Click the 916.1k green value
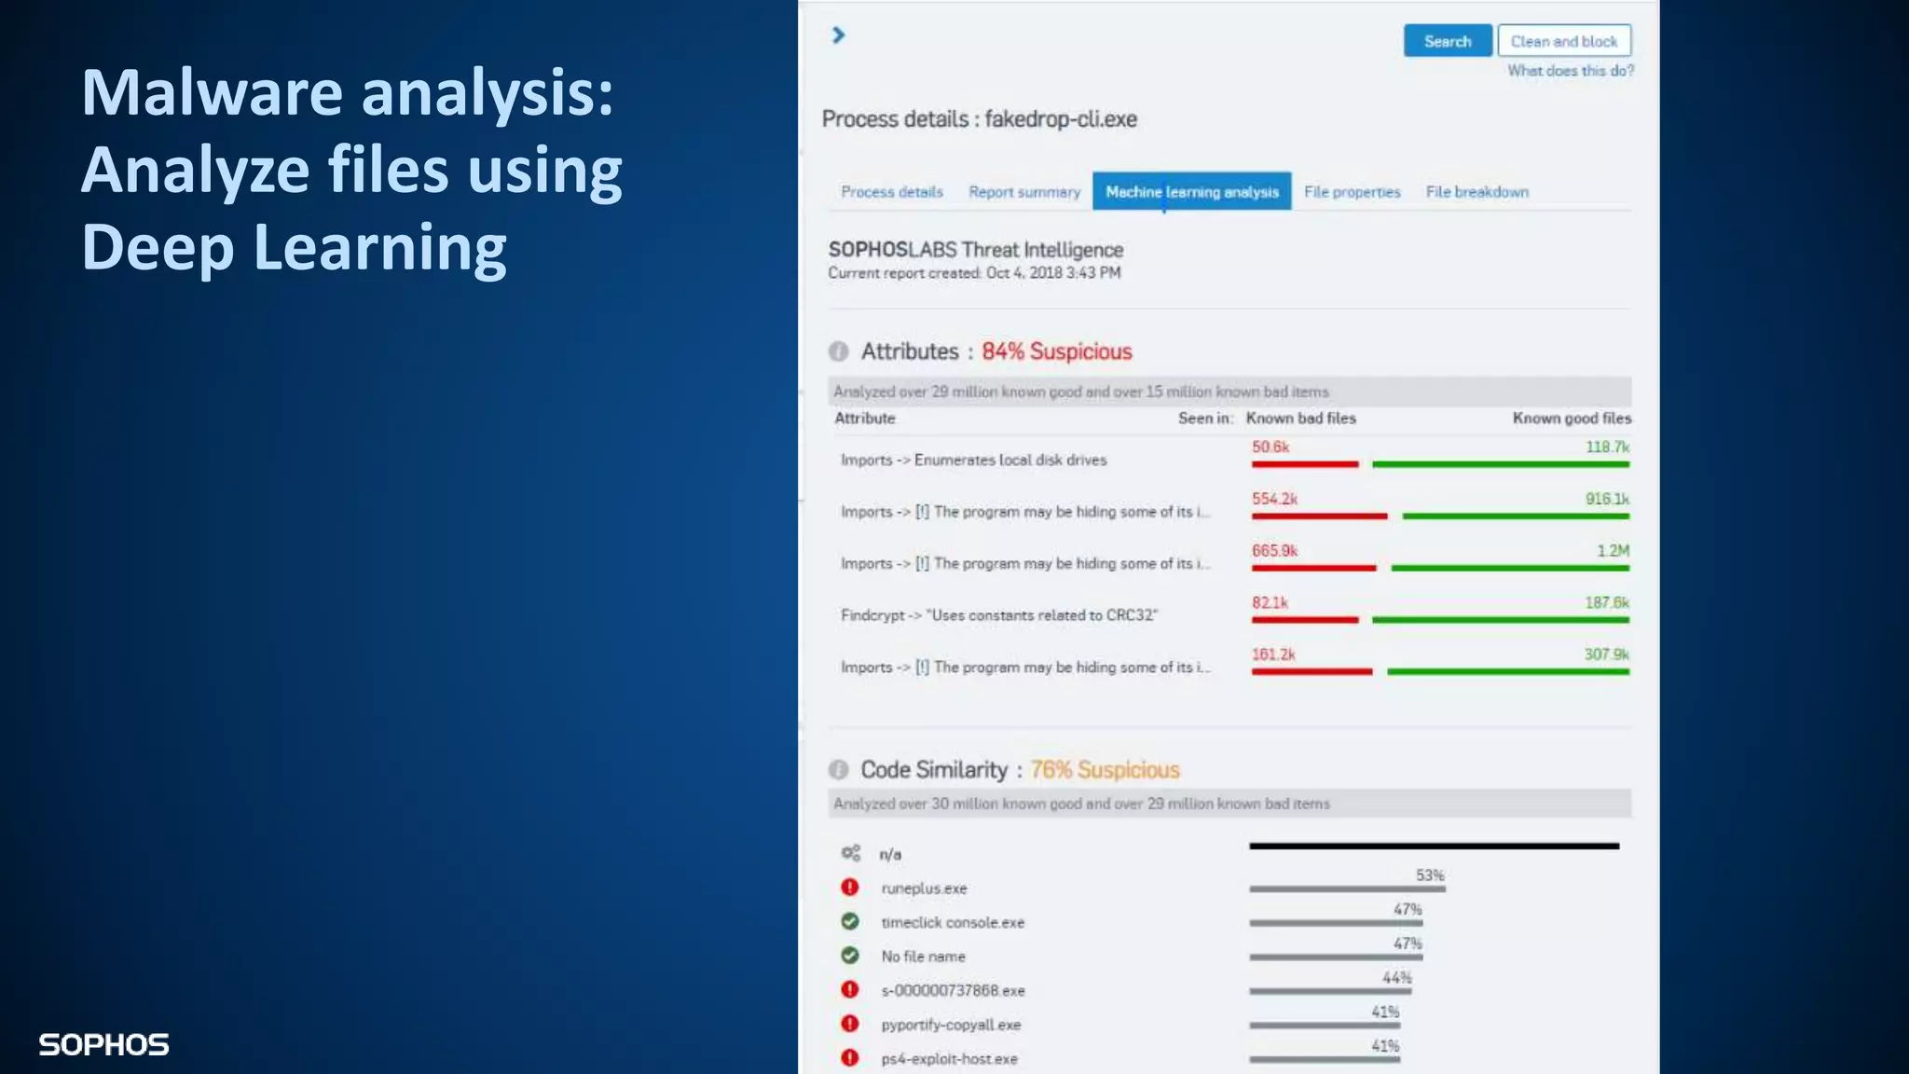Screen dimensions: 1909x1074 [1607, 499]
